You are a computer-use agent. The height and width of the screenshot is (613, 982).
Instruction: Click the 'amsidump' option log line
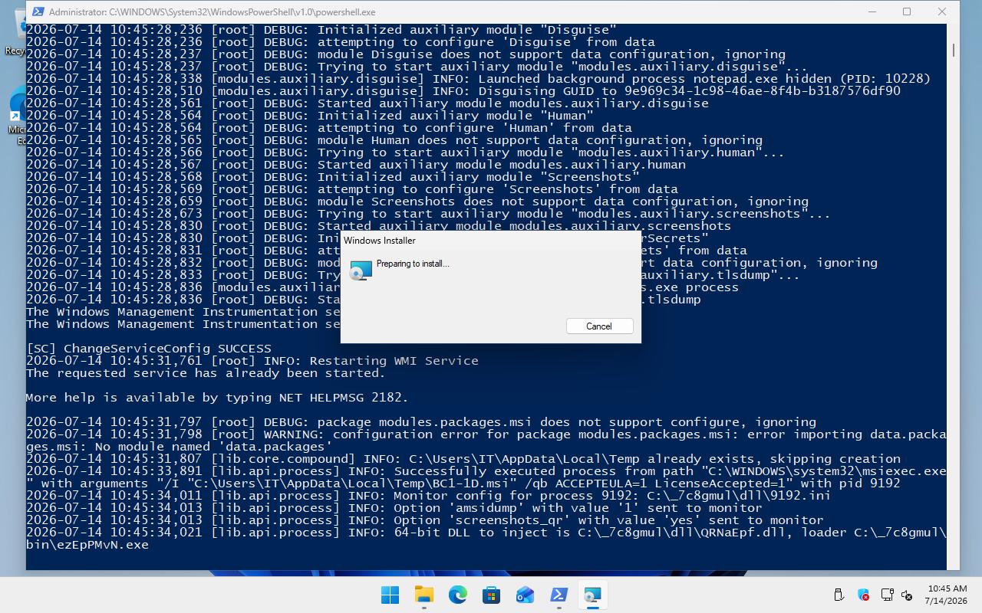(394, 508)
